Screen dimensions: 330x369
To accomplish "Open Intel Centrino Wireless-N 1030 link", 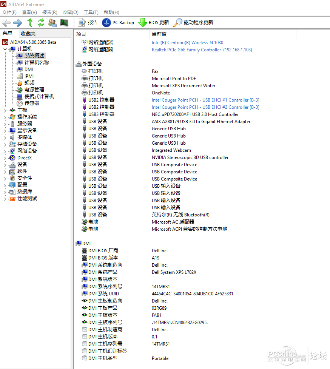I will [187, 43].
